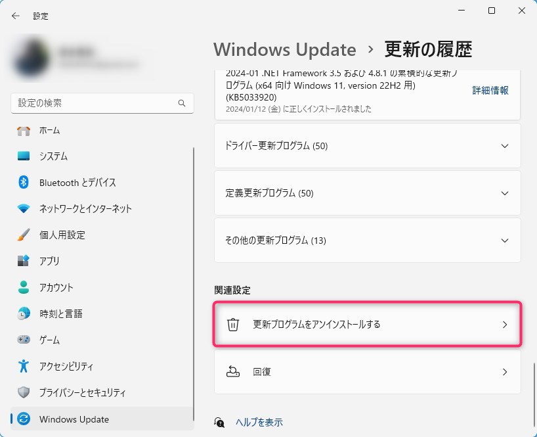Click the Bluetooth icon in sidebar
Image resolution: width=537 pixels, height=437 pixels.
pos(24,183)
